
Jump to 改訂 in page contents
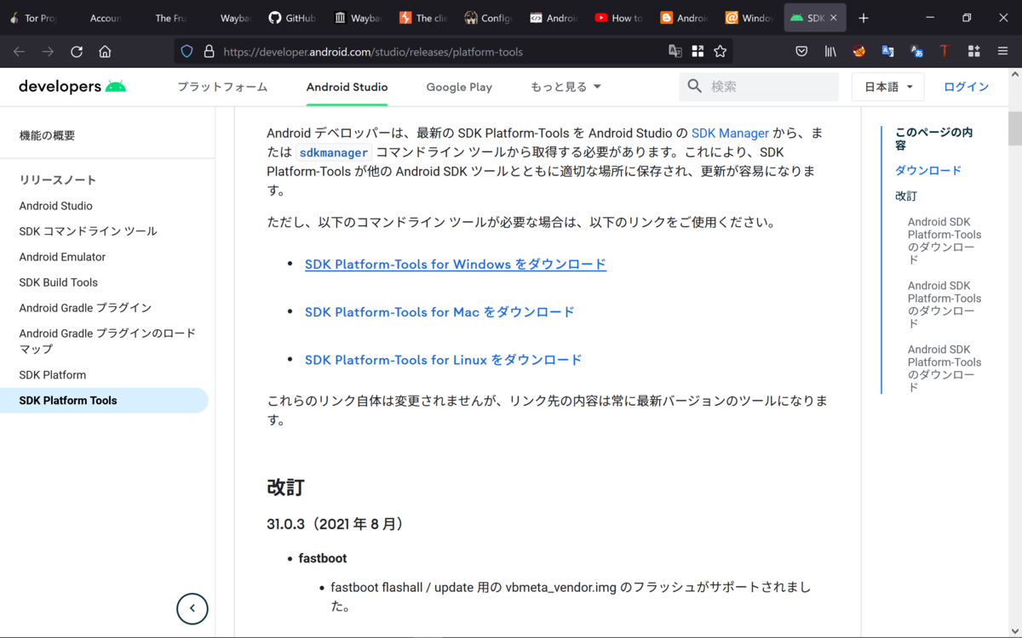pos(906,196)
